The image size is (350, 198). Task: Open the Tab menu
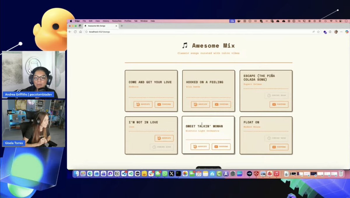tap(136, 21)
